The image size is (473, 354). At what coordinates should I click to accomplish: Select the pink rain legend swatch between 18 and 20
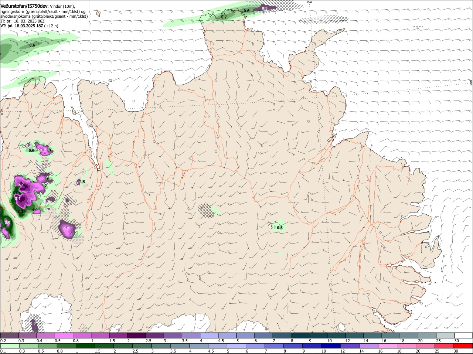[406, 346]
